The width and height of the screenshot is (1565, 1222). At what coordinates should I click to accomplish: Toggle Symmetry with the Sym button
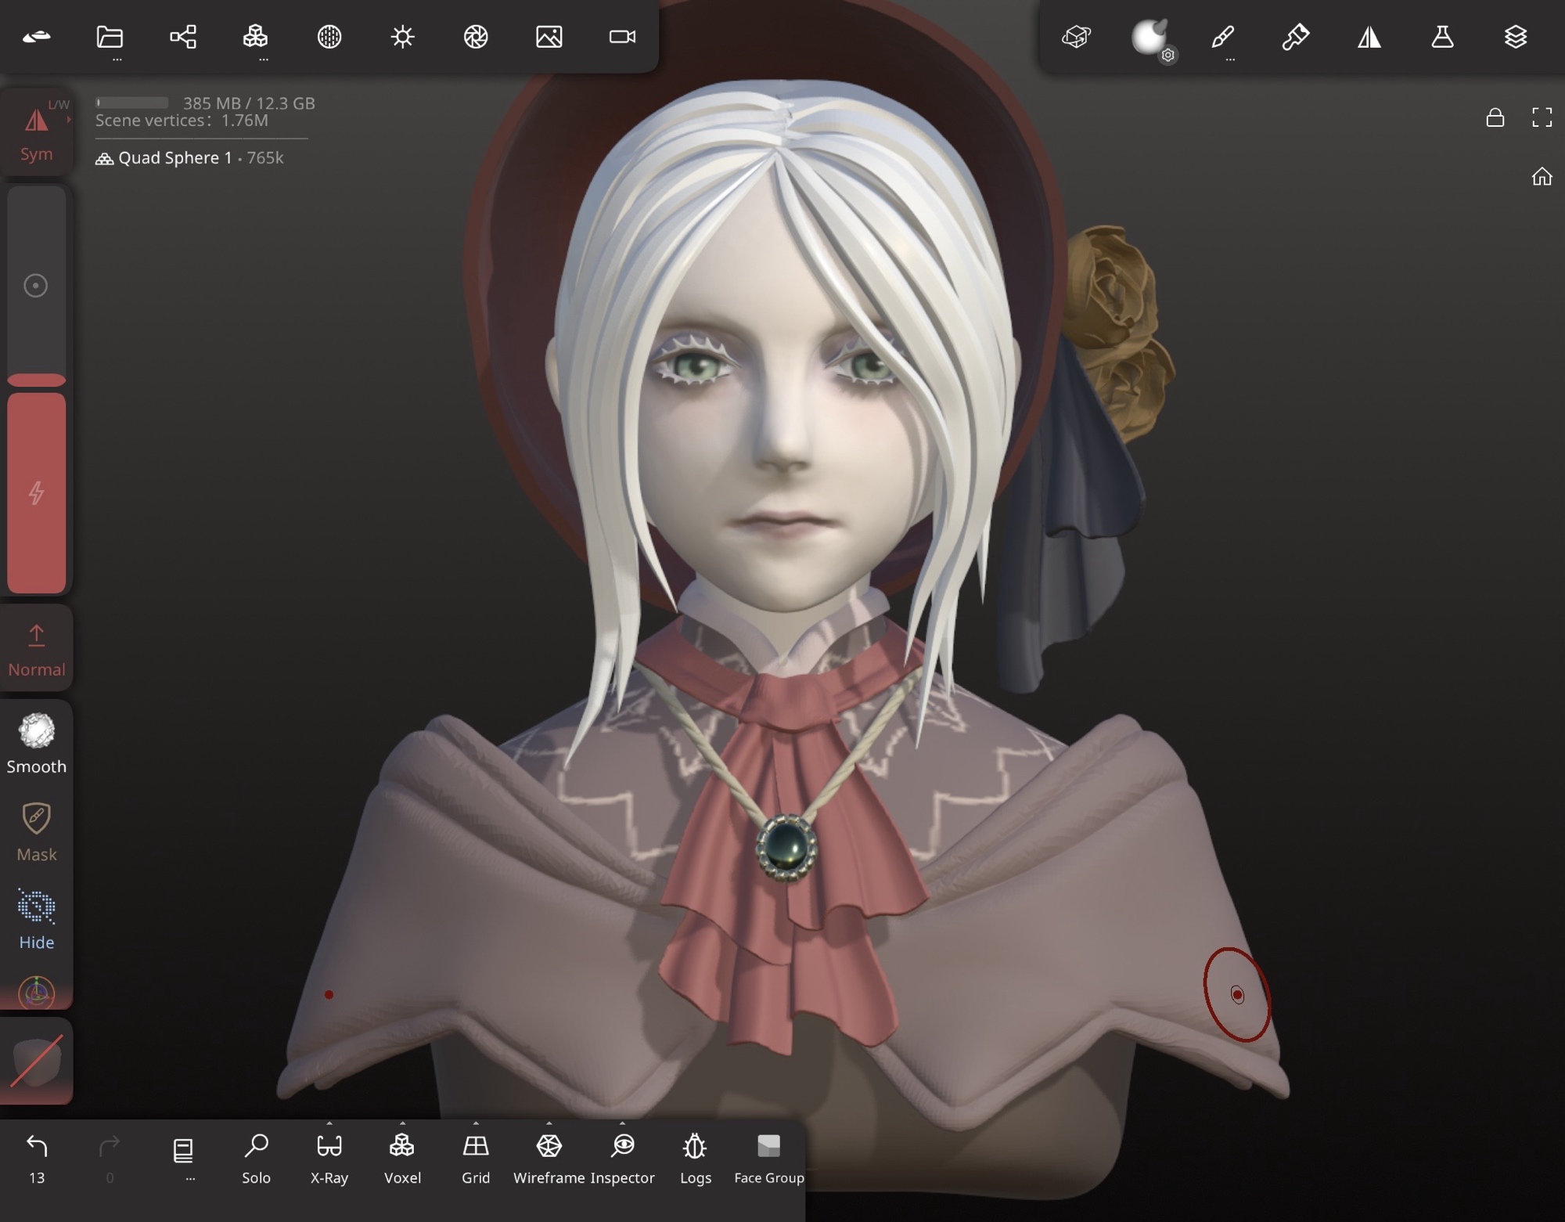pos(36,132)
